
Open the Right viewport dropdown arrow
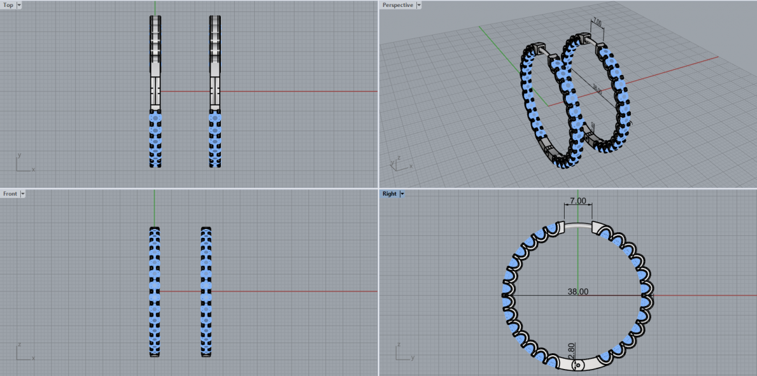click(x=402, y=194)
